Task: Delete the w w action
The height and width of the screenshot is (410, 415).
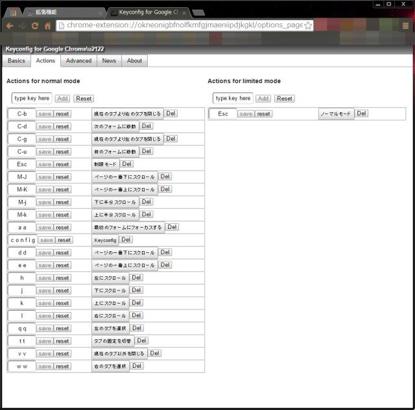Action: coord(137,366)
